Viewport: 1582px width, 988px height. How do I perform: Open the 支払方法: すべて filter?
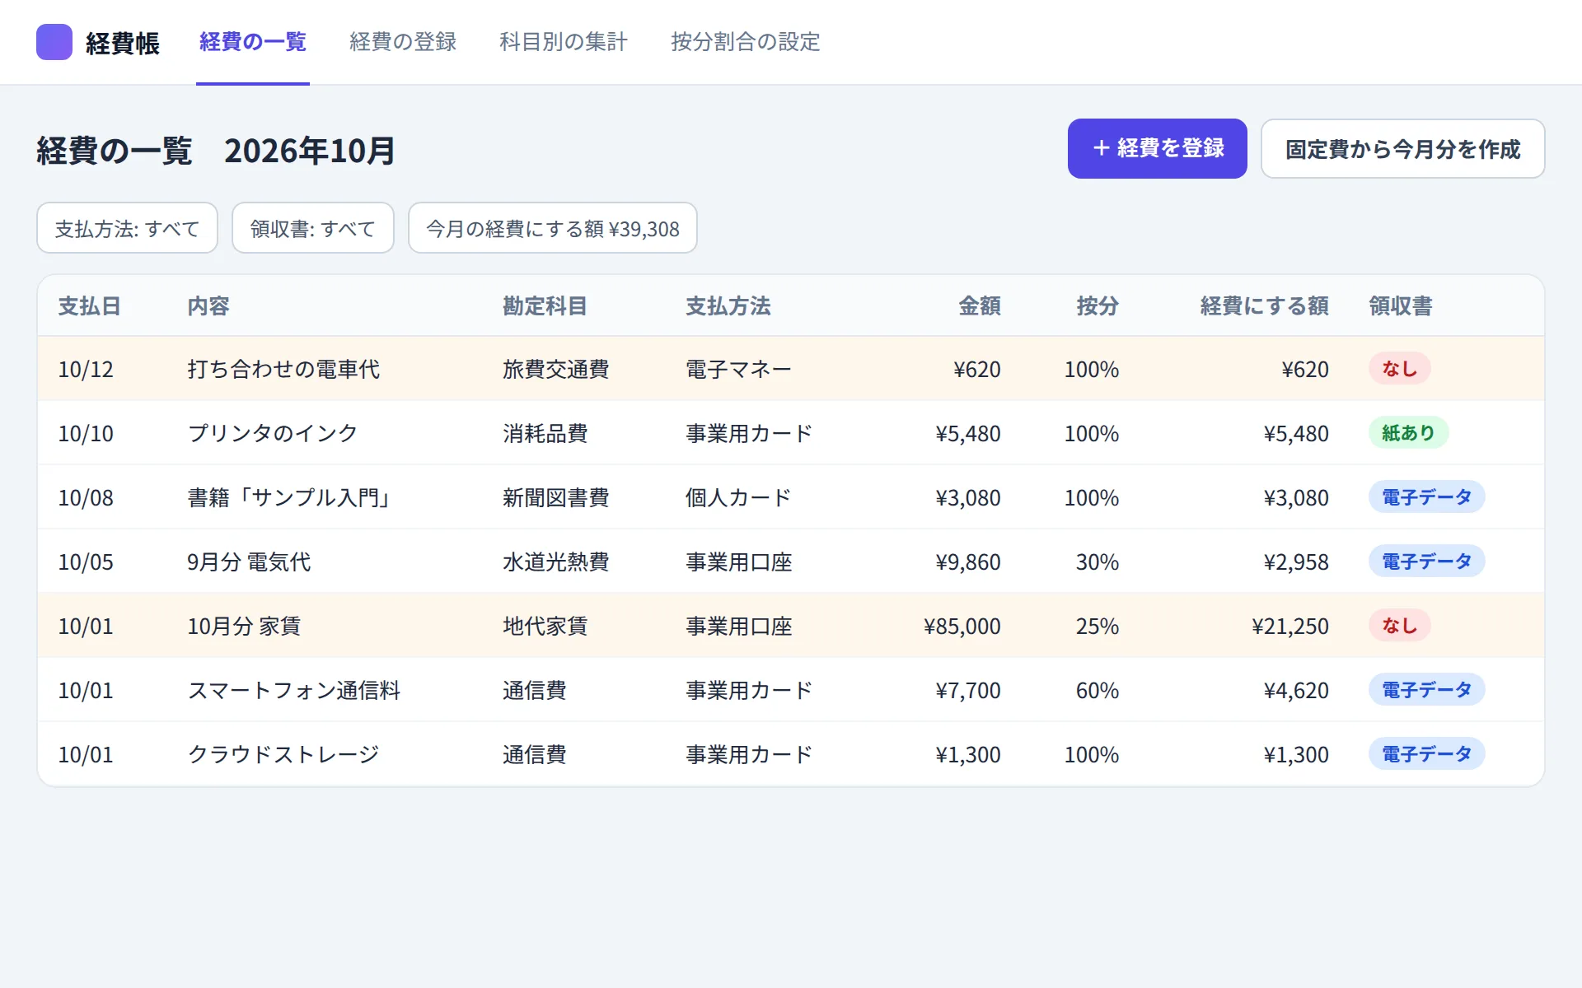coord(128,228)
